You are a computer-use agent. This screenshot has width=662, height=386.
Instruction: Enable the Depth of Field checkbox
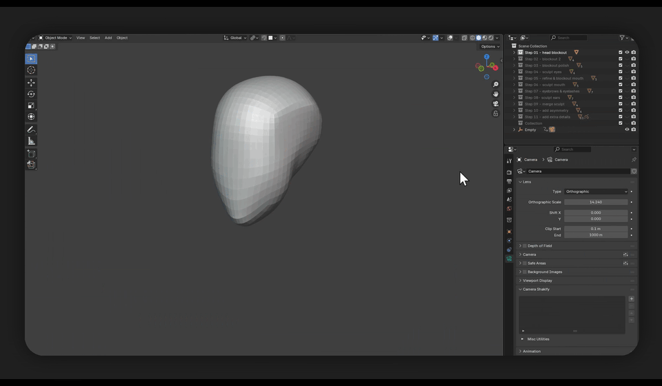pos(525,246)
